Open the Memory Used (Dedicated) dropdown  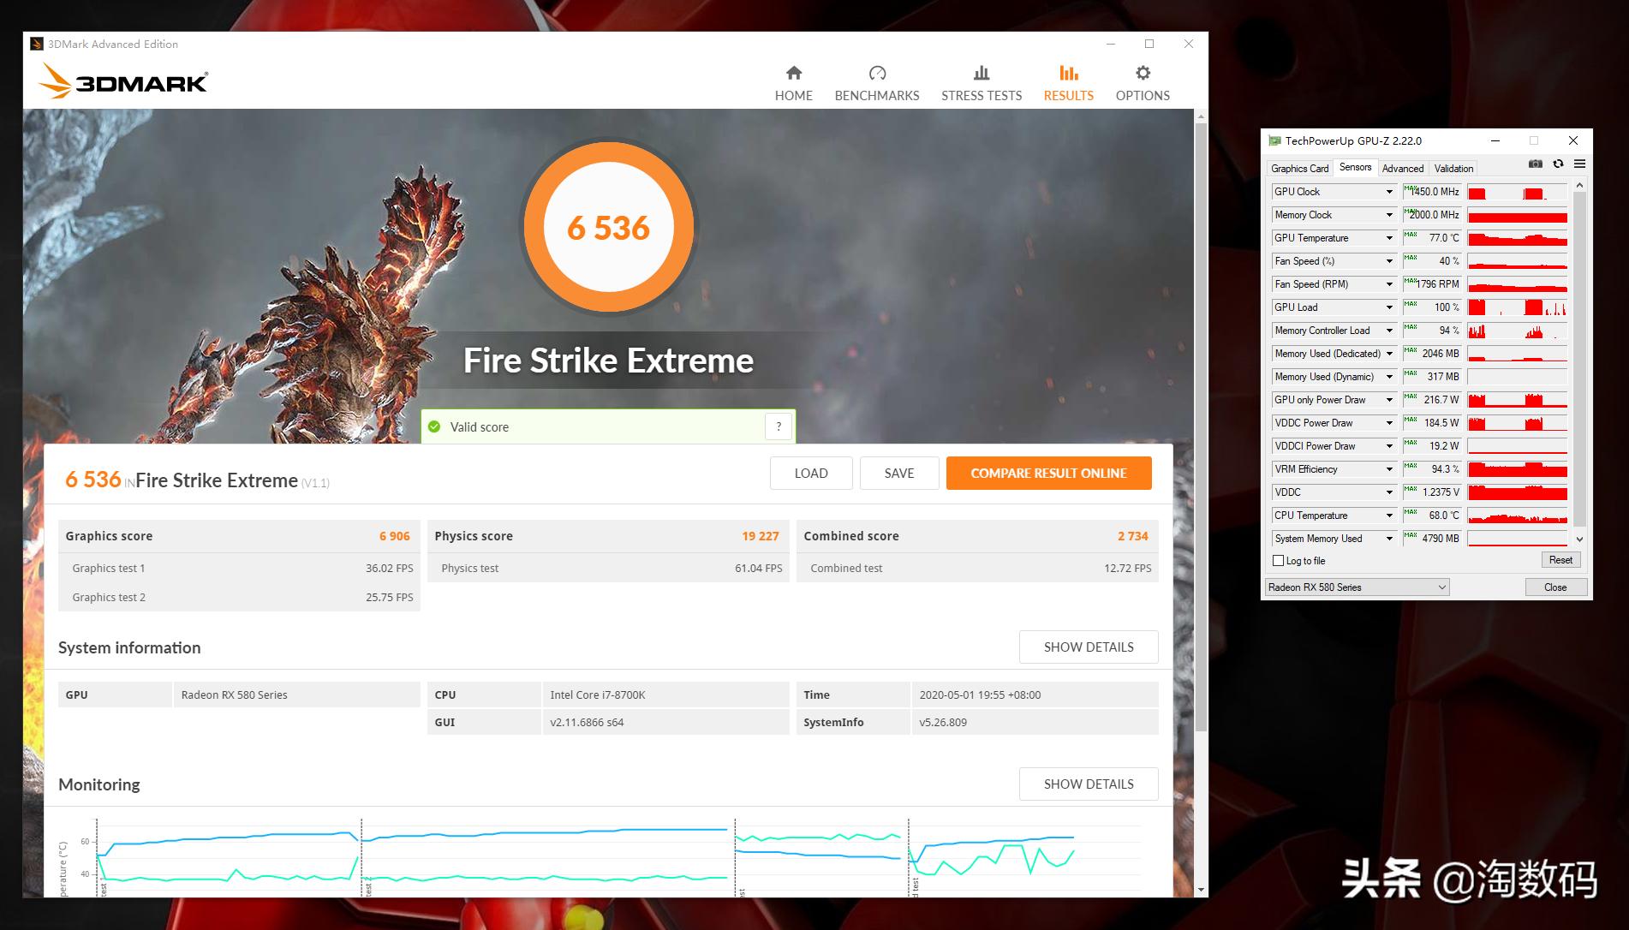tap(1389, 354)
